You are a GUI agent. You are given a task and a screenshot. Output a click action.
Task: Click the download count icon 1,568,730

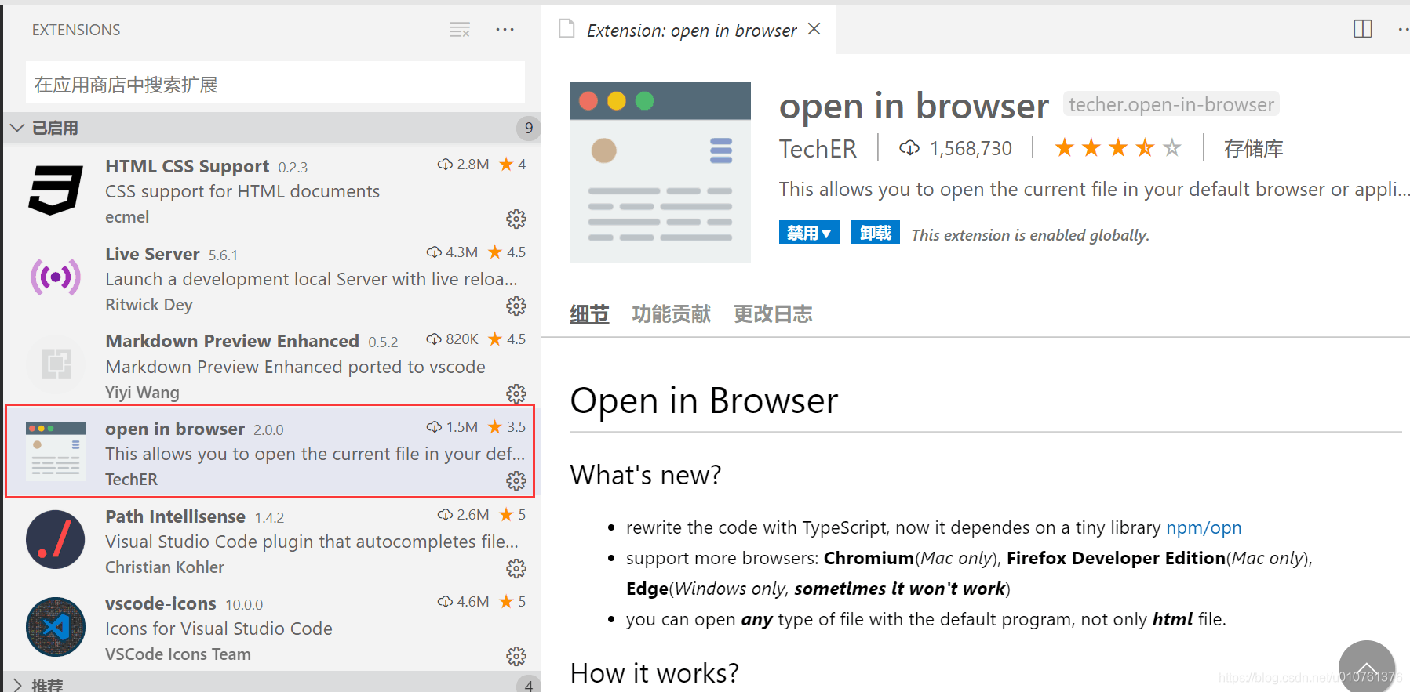coord(909,148)
